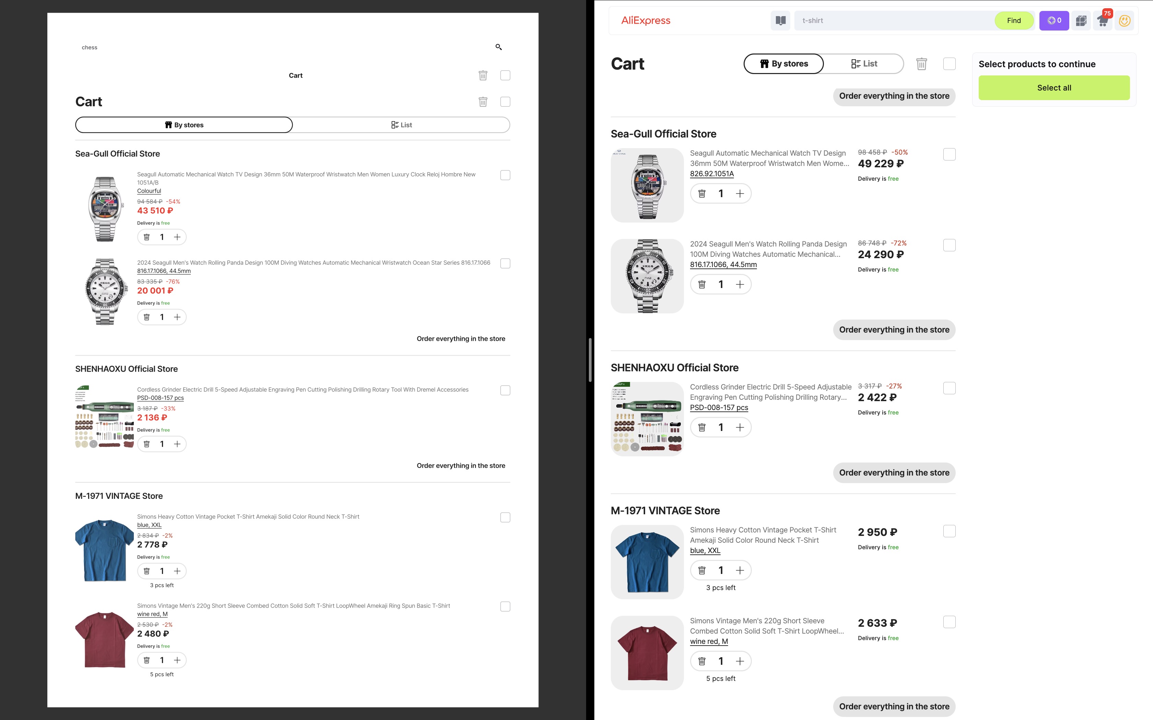Check the 2 950 ₽ blue T-shirt checkbox
The image size is (1153, 720).
949,531
